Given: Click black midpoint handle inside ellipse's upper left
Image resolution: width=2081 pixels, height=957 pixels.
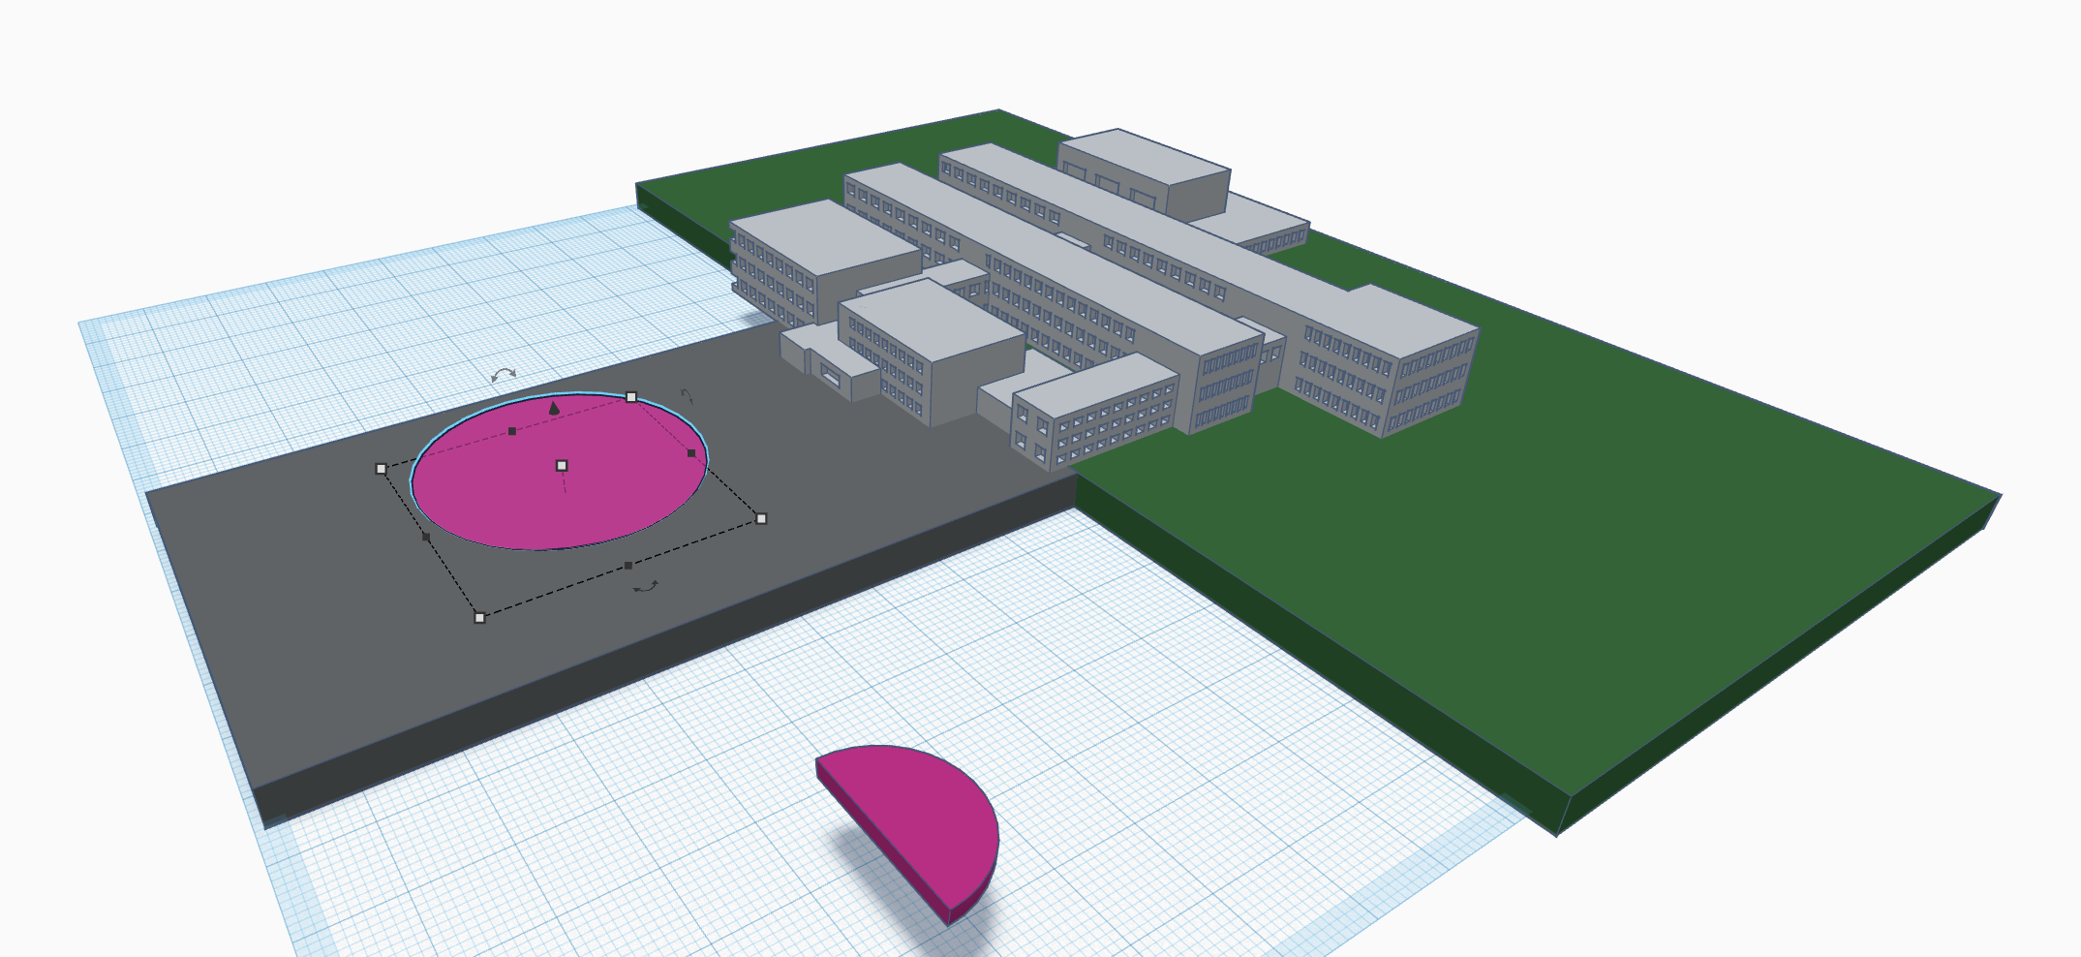Looking at the screenshot, I should [x=512, y=432].
